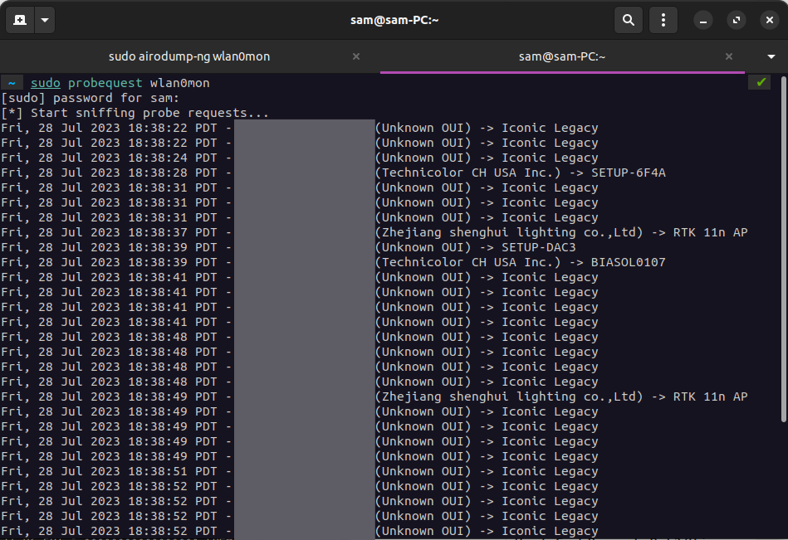Close the sudo airodump-ng wlan0mon tab
Image resolution: width=788 pixels, height=540 pixels.
[356, 56]
